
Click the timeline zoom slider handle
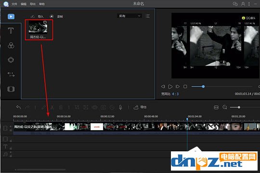pyautogui.click(x=239, y=107)
